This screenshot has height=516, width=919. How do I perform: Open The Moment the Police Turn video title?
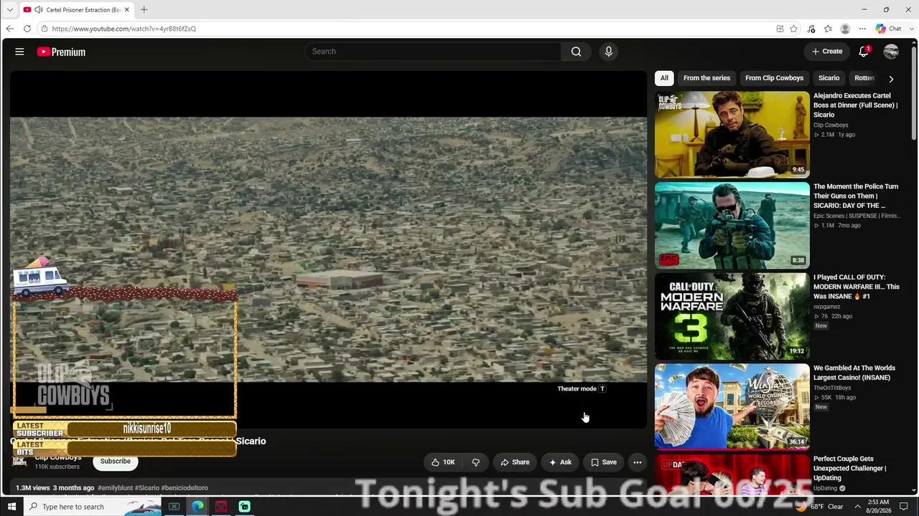pos(856,196)
